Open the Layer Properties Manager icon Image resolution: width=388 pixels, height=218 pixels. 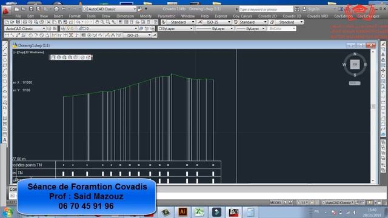point(63,28)
